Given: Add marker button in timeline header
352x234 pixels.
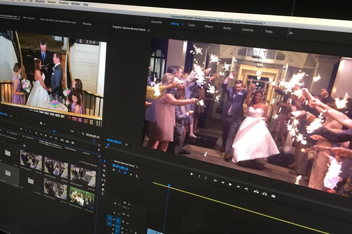Looking at the screenshot, I should click(131, 174).
